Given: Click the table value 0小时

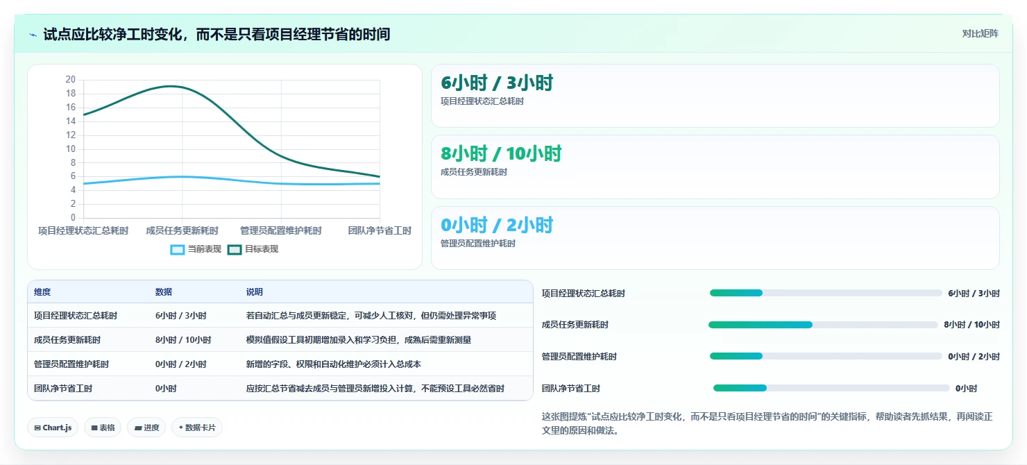Looking at the screenshot, I should pos(166,389).
